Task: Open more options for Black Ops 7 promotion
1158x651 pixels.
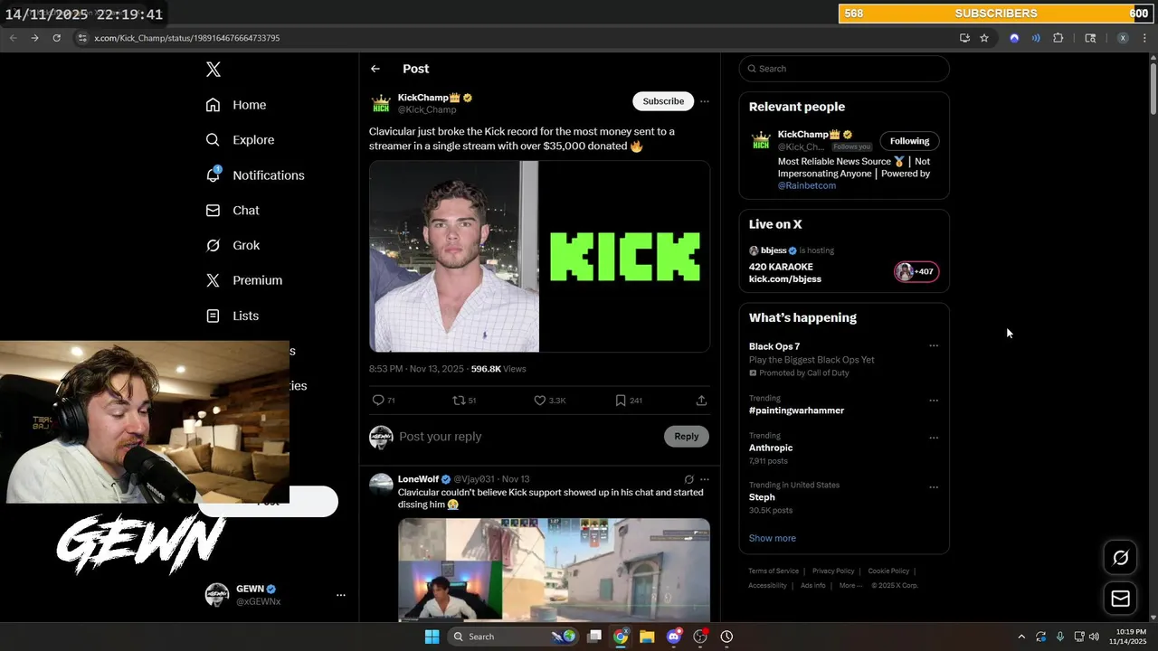Action: tap(934, 345)
